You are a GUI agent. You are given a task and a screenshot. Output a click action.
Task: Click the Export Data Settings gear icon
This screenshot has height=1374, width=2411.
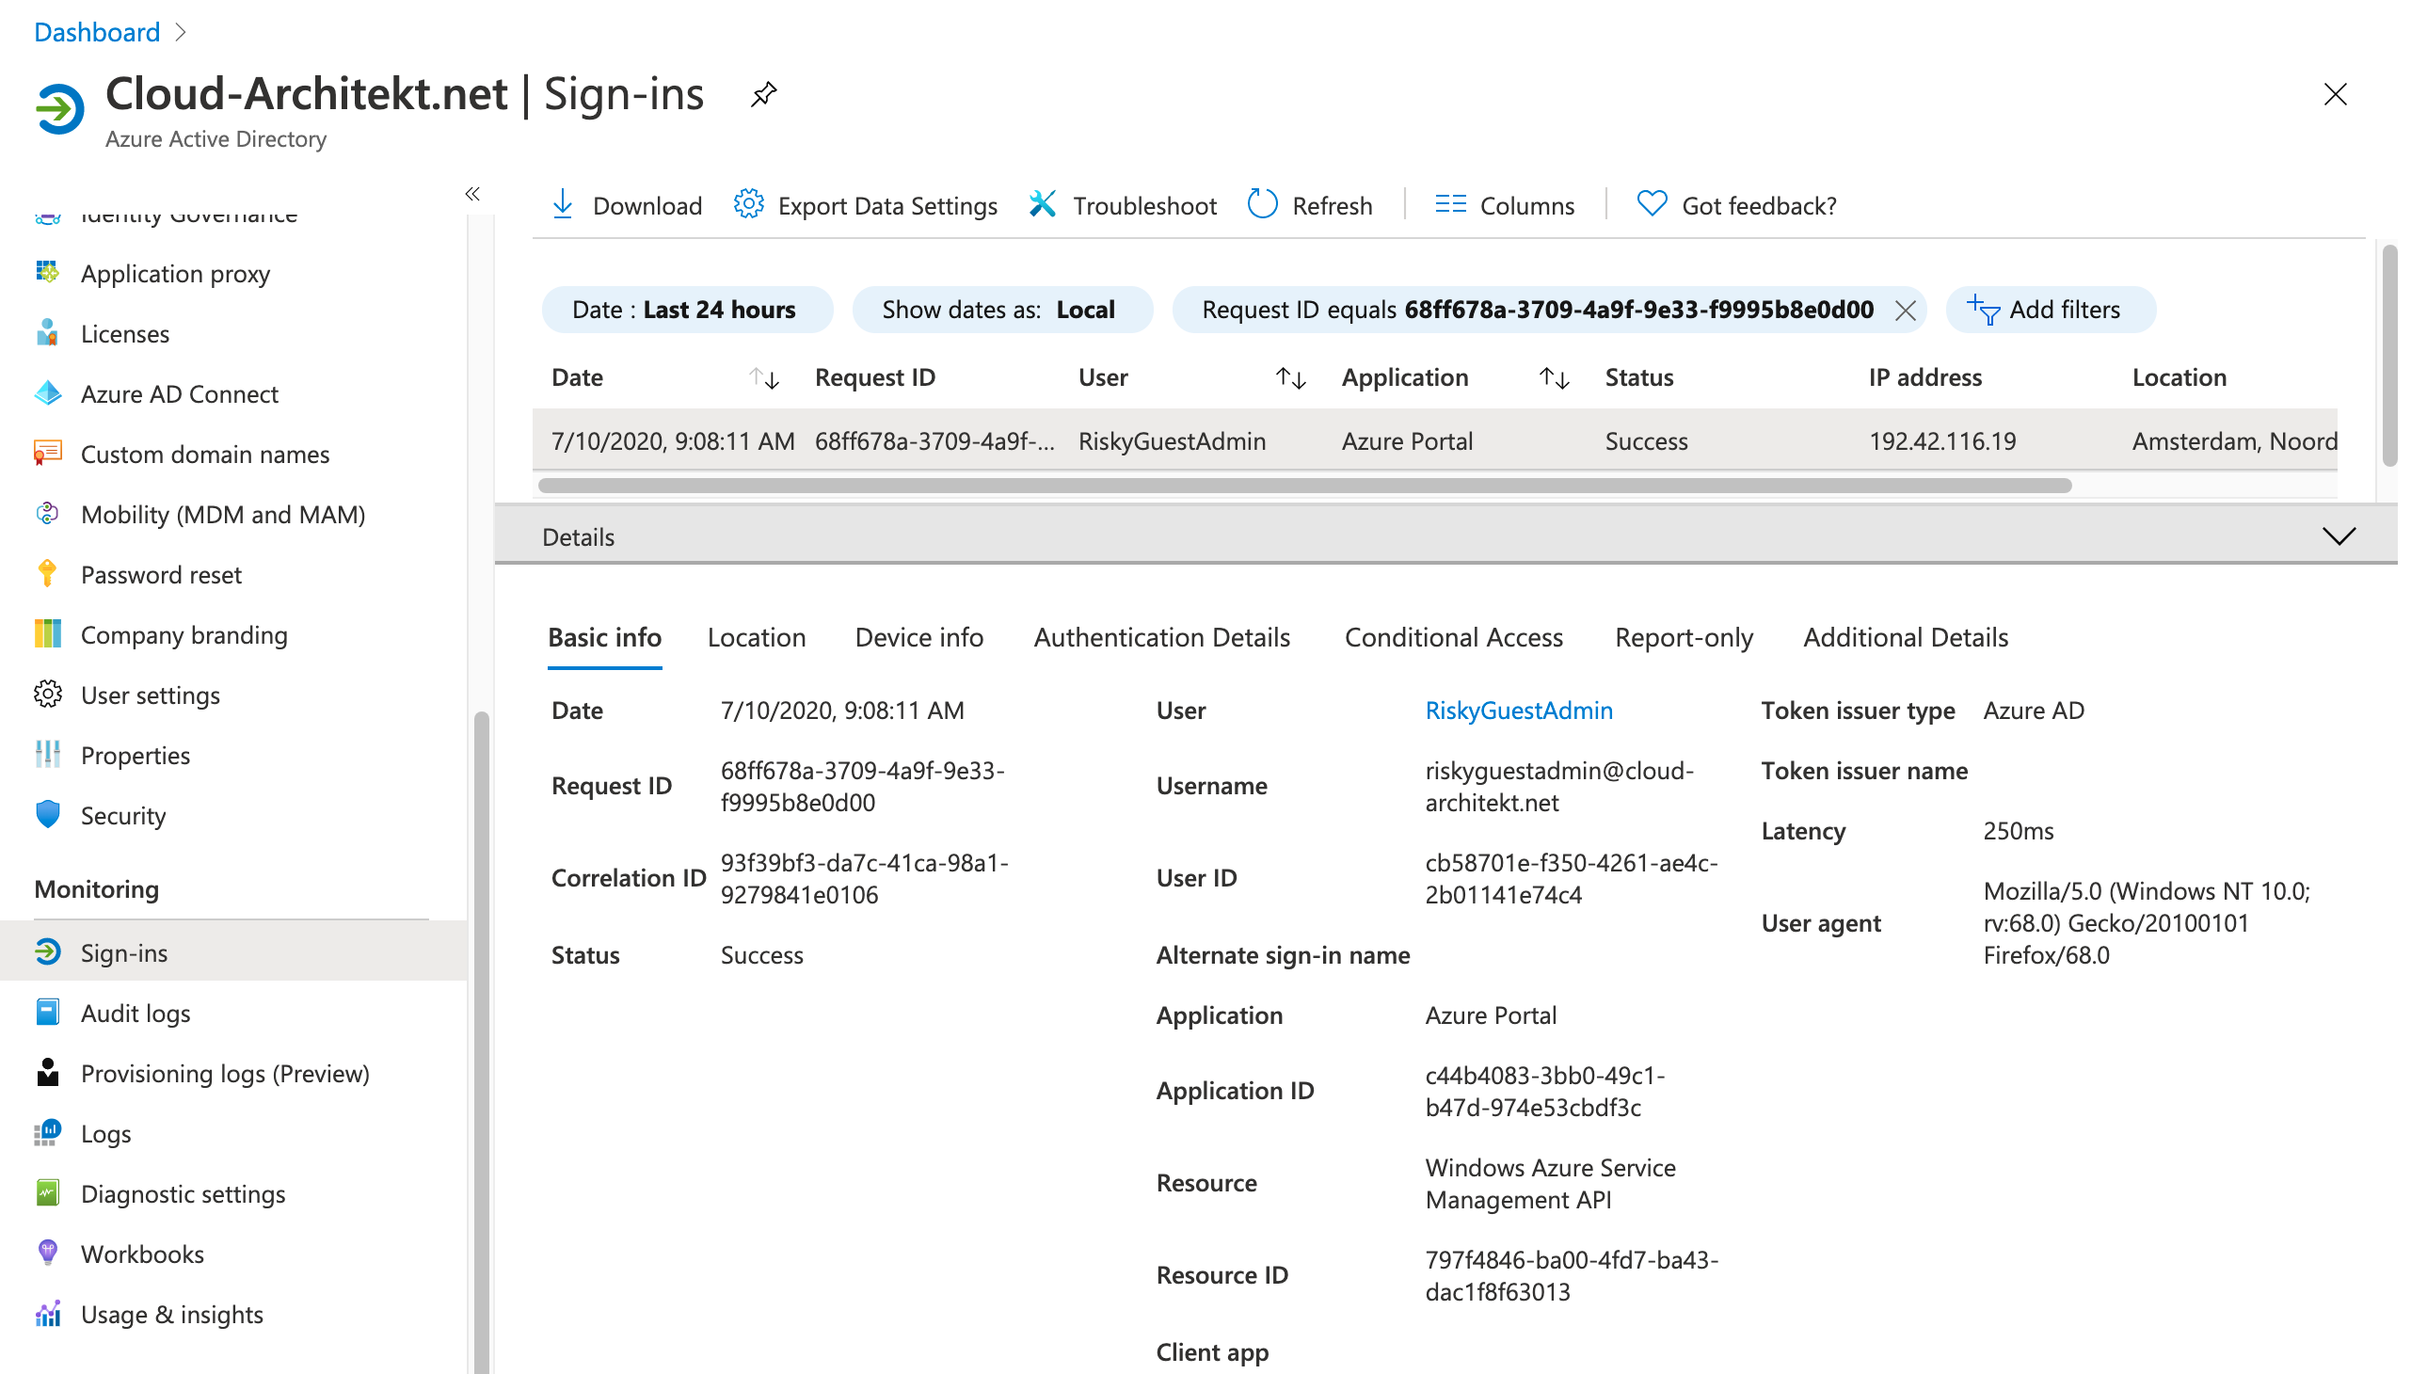click(x=748, y=204)
